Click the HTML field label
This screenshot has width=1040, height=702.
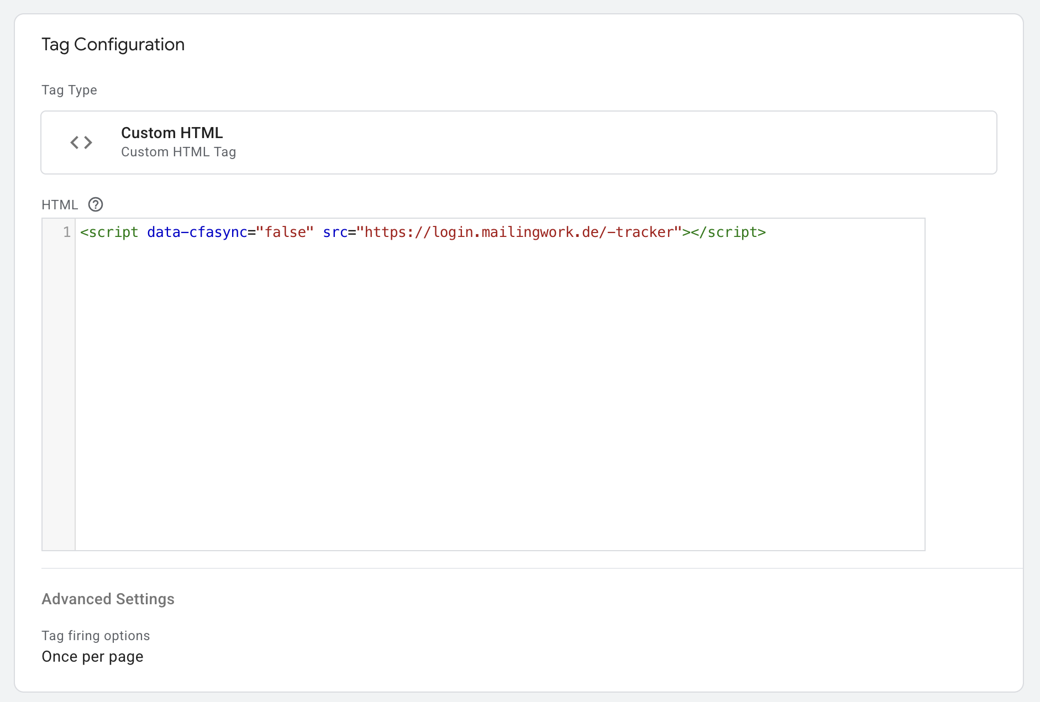[x=60, y=205]
